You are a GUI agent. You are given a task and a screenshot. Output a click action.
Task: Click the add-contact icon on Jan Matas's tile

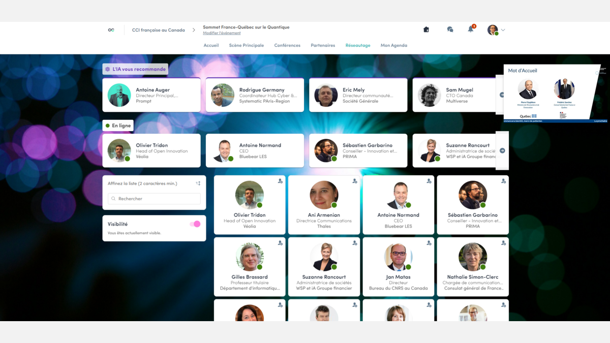(x=429, y=243)
